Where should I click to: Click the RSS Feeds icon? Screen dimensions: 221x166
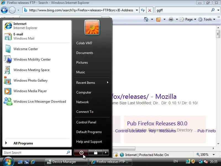click(x=159, y=19)
